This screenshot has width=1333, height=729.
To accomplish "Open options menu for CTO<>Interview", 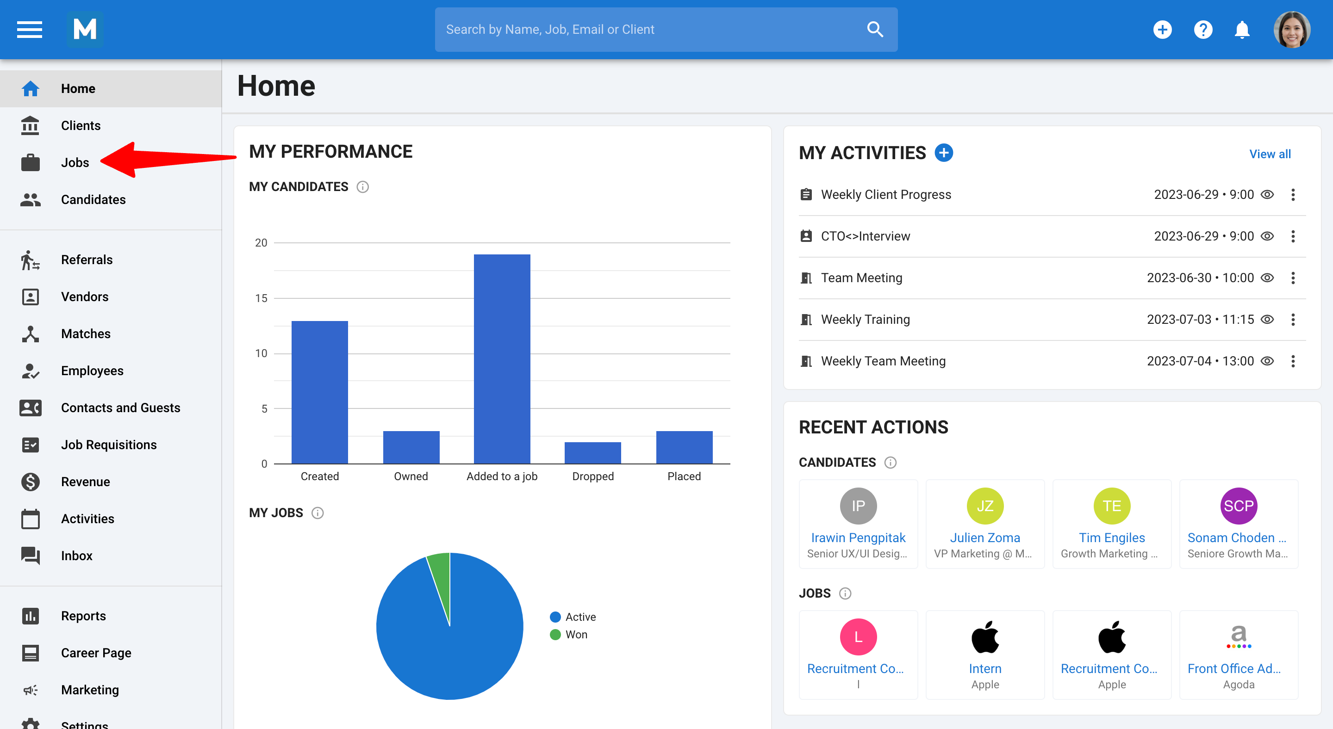I will click(1293, 236).
